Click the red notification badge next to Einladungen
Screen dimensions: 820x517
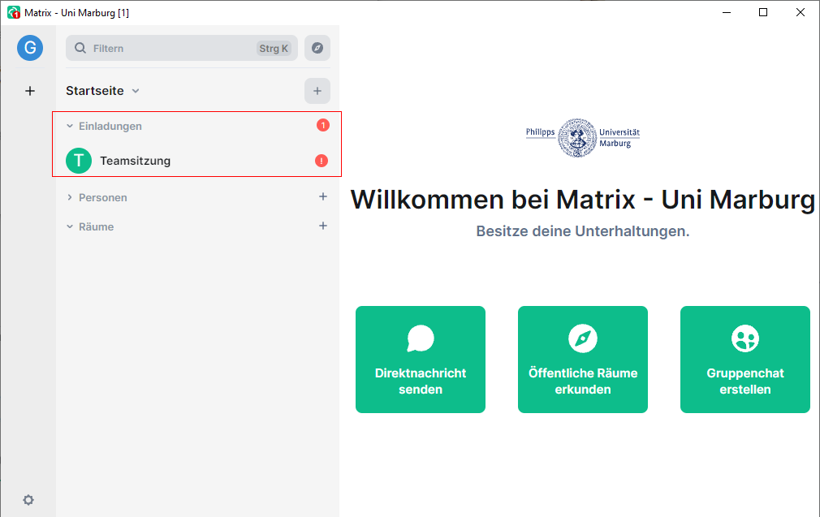click(323, 126)
